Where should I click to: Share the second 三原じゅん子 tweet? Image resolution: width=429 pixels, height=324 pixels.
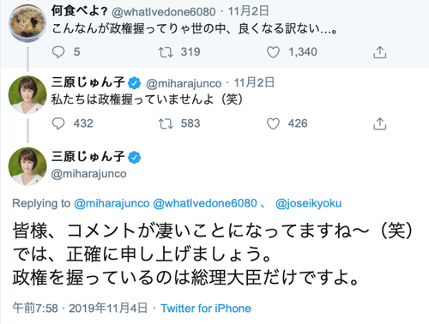coord(380,123)
